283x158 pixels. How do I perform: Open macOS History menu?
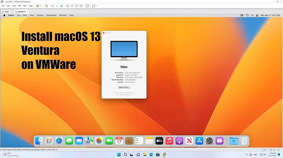point(40,15)
